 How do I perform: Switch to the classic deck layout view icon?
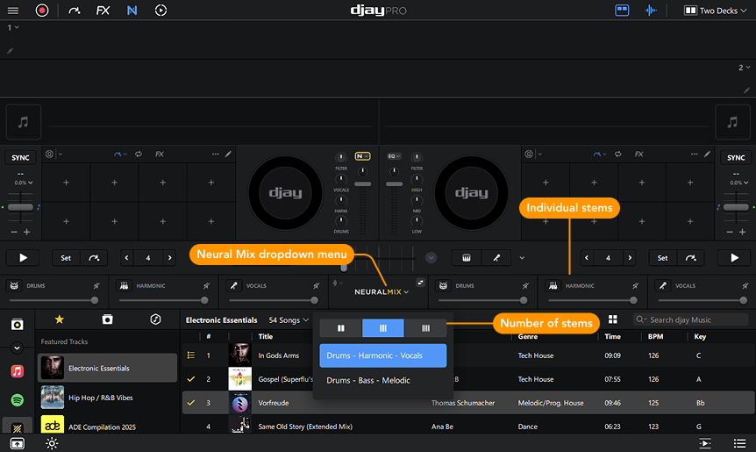pos(622,11)
